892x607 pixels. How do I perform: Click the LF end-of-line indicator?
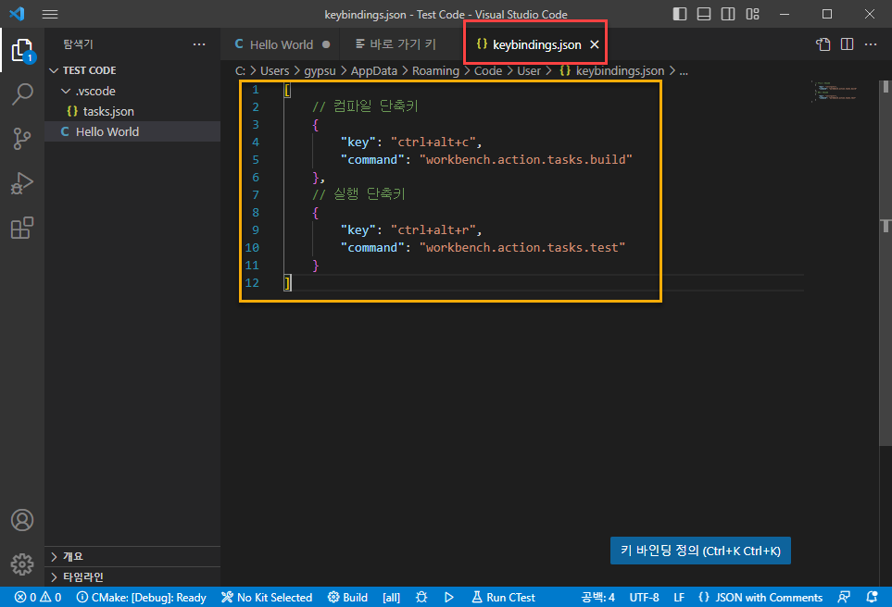679,598
